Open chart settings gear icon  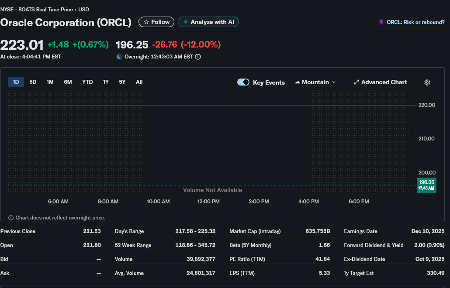tap(427, 82)
